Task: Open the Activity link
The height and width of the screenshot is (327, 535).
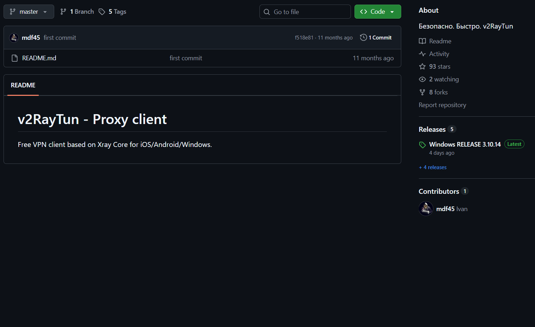Action: (439, 54)
